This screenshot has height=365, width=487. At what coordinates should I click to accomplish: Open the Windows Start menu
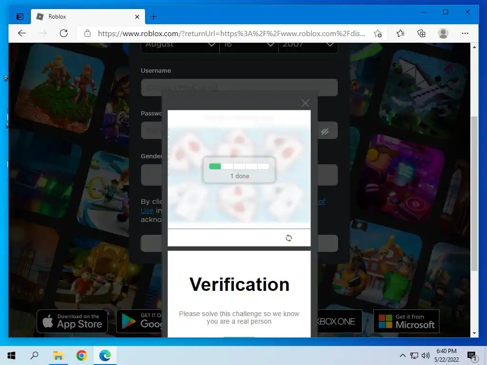tap(11, 355)
